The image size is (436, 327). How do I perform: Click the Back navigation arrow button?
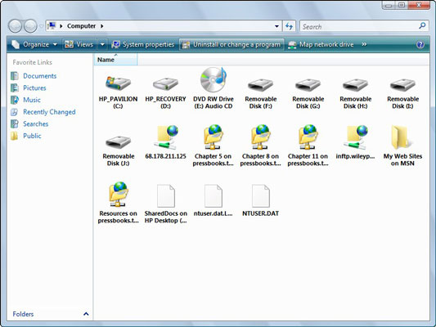point(15,26)
